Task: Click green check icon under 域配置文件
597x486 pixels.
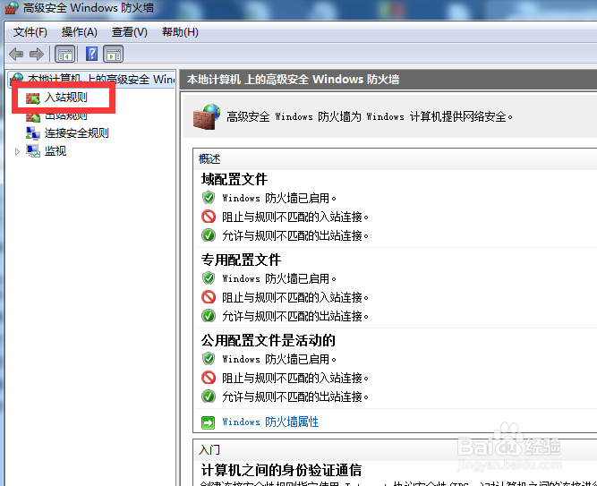Action: pos(209,235)
